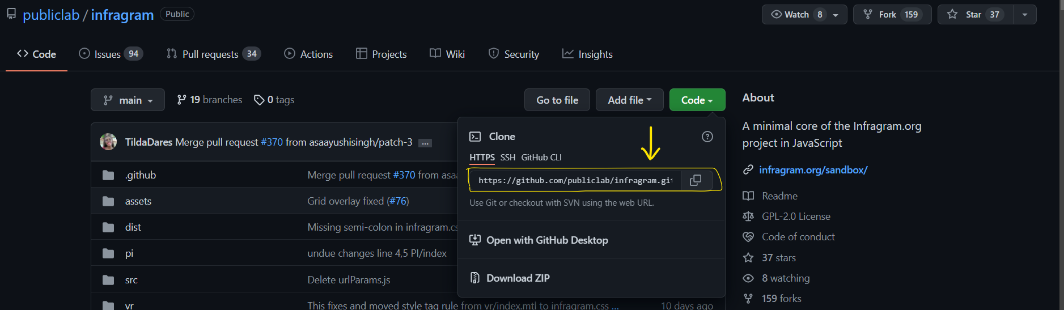Visit infragram.org/sandbox/ website link
1064x310 pixels.
click(x=813, y=170)
